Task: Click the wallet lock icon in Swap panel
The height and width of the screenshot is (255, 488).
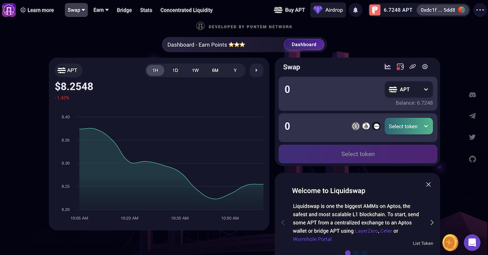Action: 400,67
